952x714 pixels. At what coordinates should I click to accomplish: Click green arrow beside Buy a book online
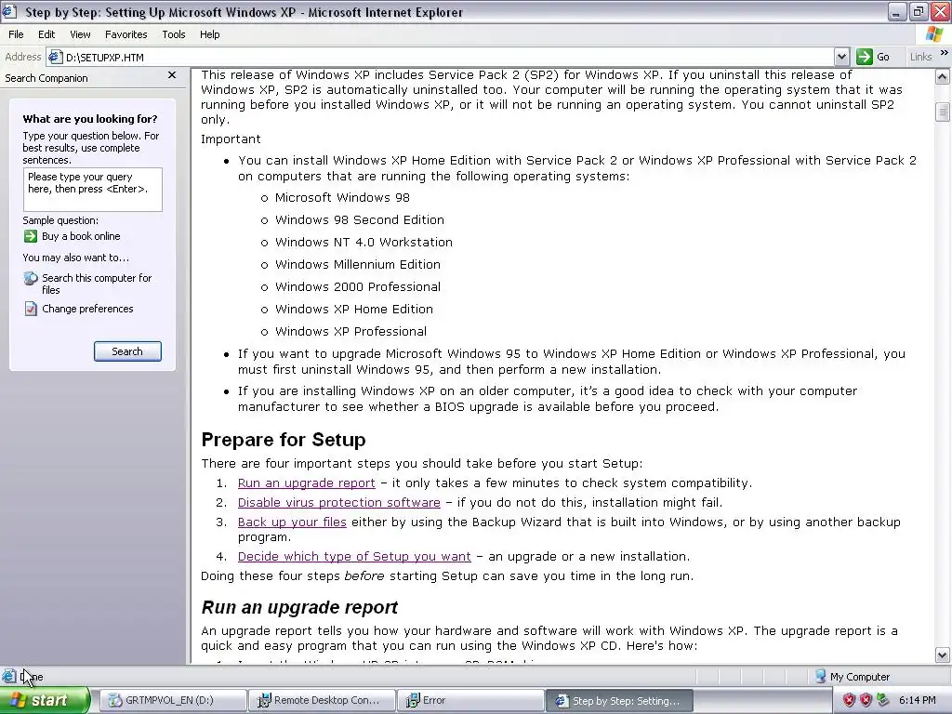tap(31, 236)
